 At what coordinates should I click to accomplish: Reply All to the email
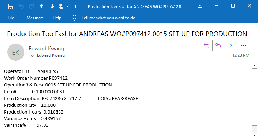pyautogui.click(x=218, y=45)
